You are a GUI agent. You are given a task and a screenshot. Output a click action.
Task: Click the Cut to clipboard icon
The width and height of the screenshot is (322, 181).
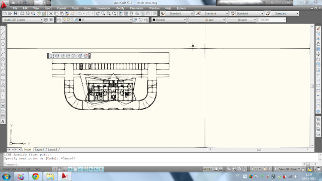click(x=51, y=14)
